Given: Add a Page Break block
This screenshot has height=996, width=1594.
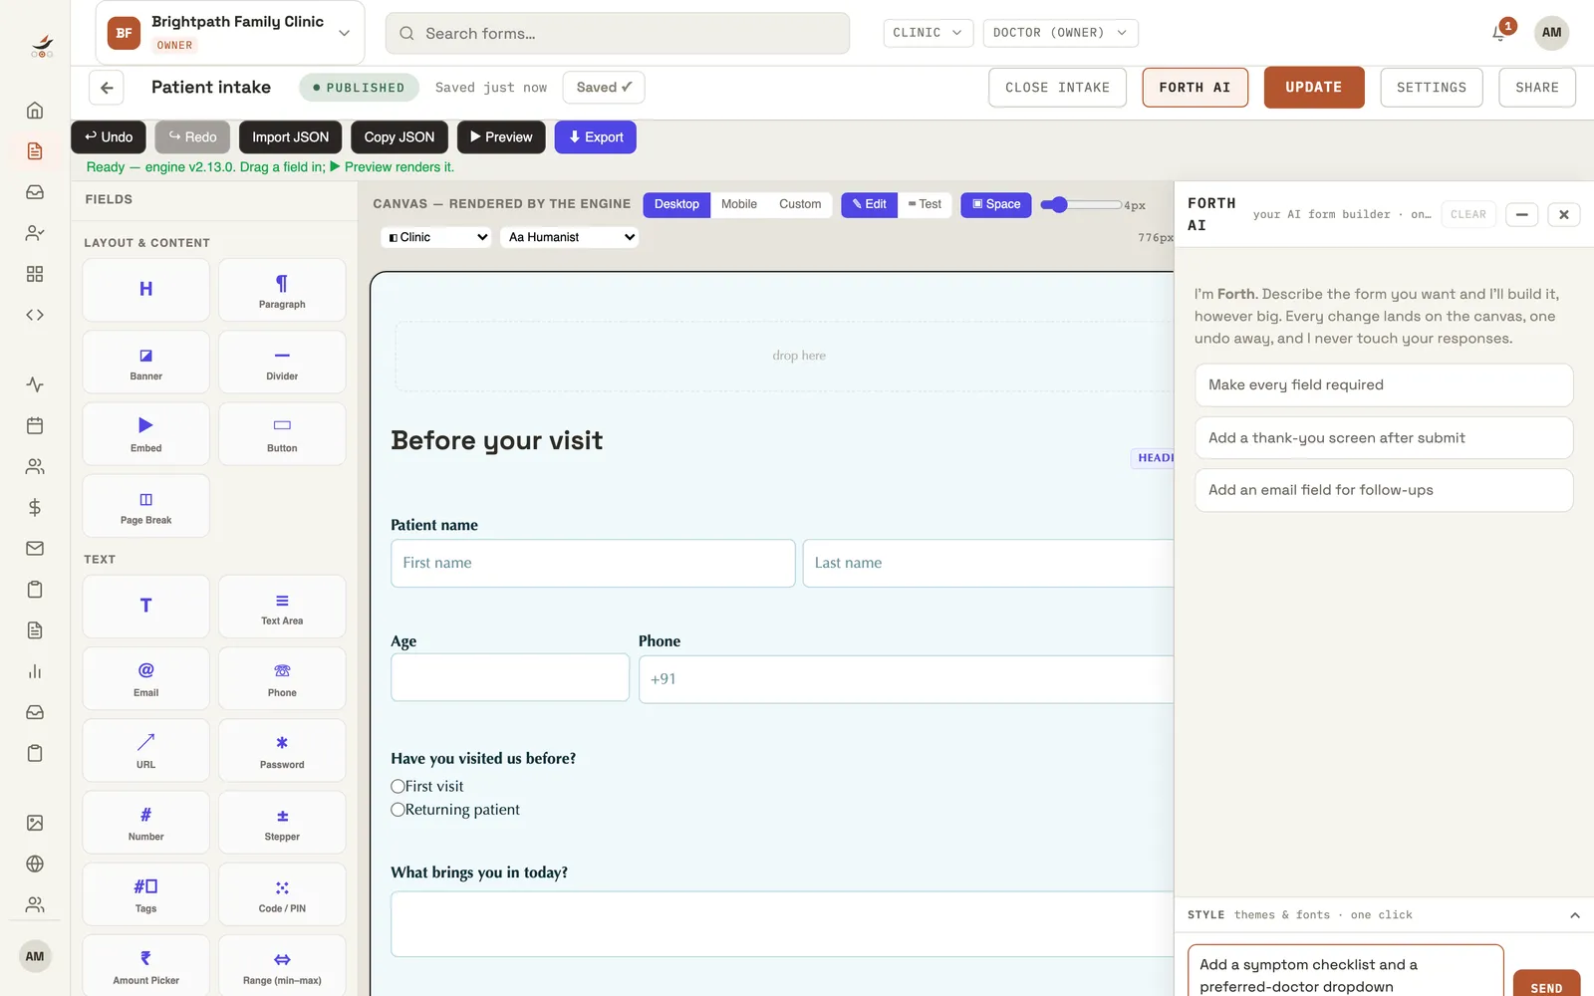Looking at the screenshot, I should coord(145,505).
